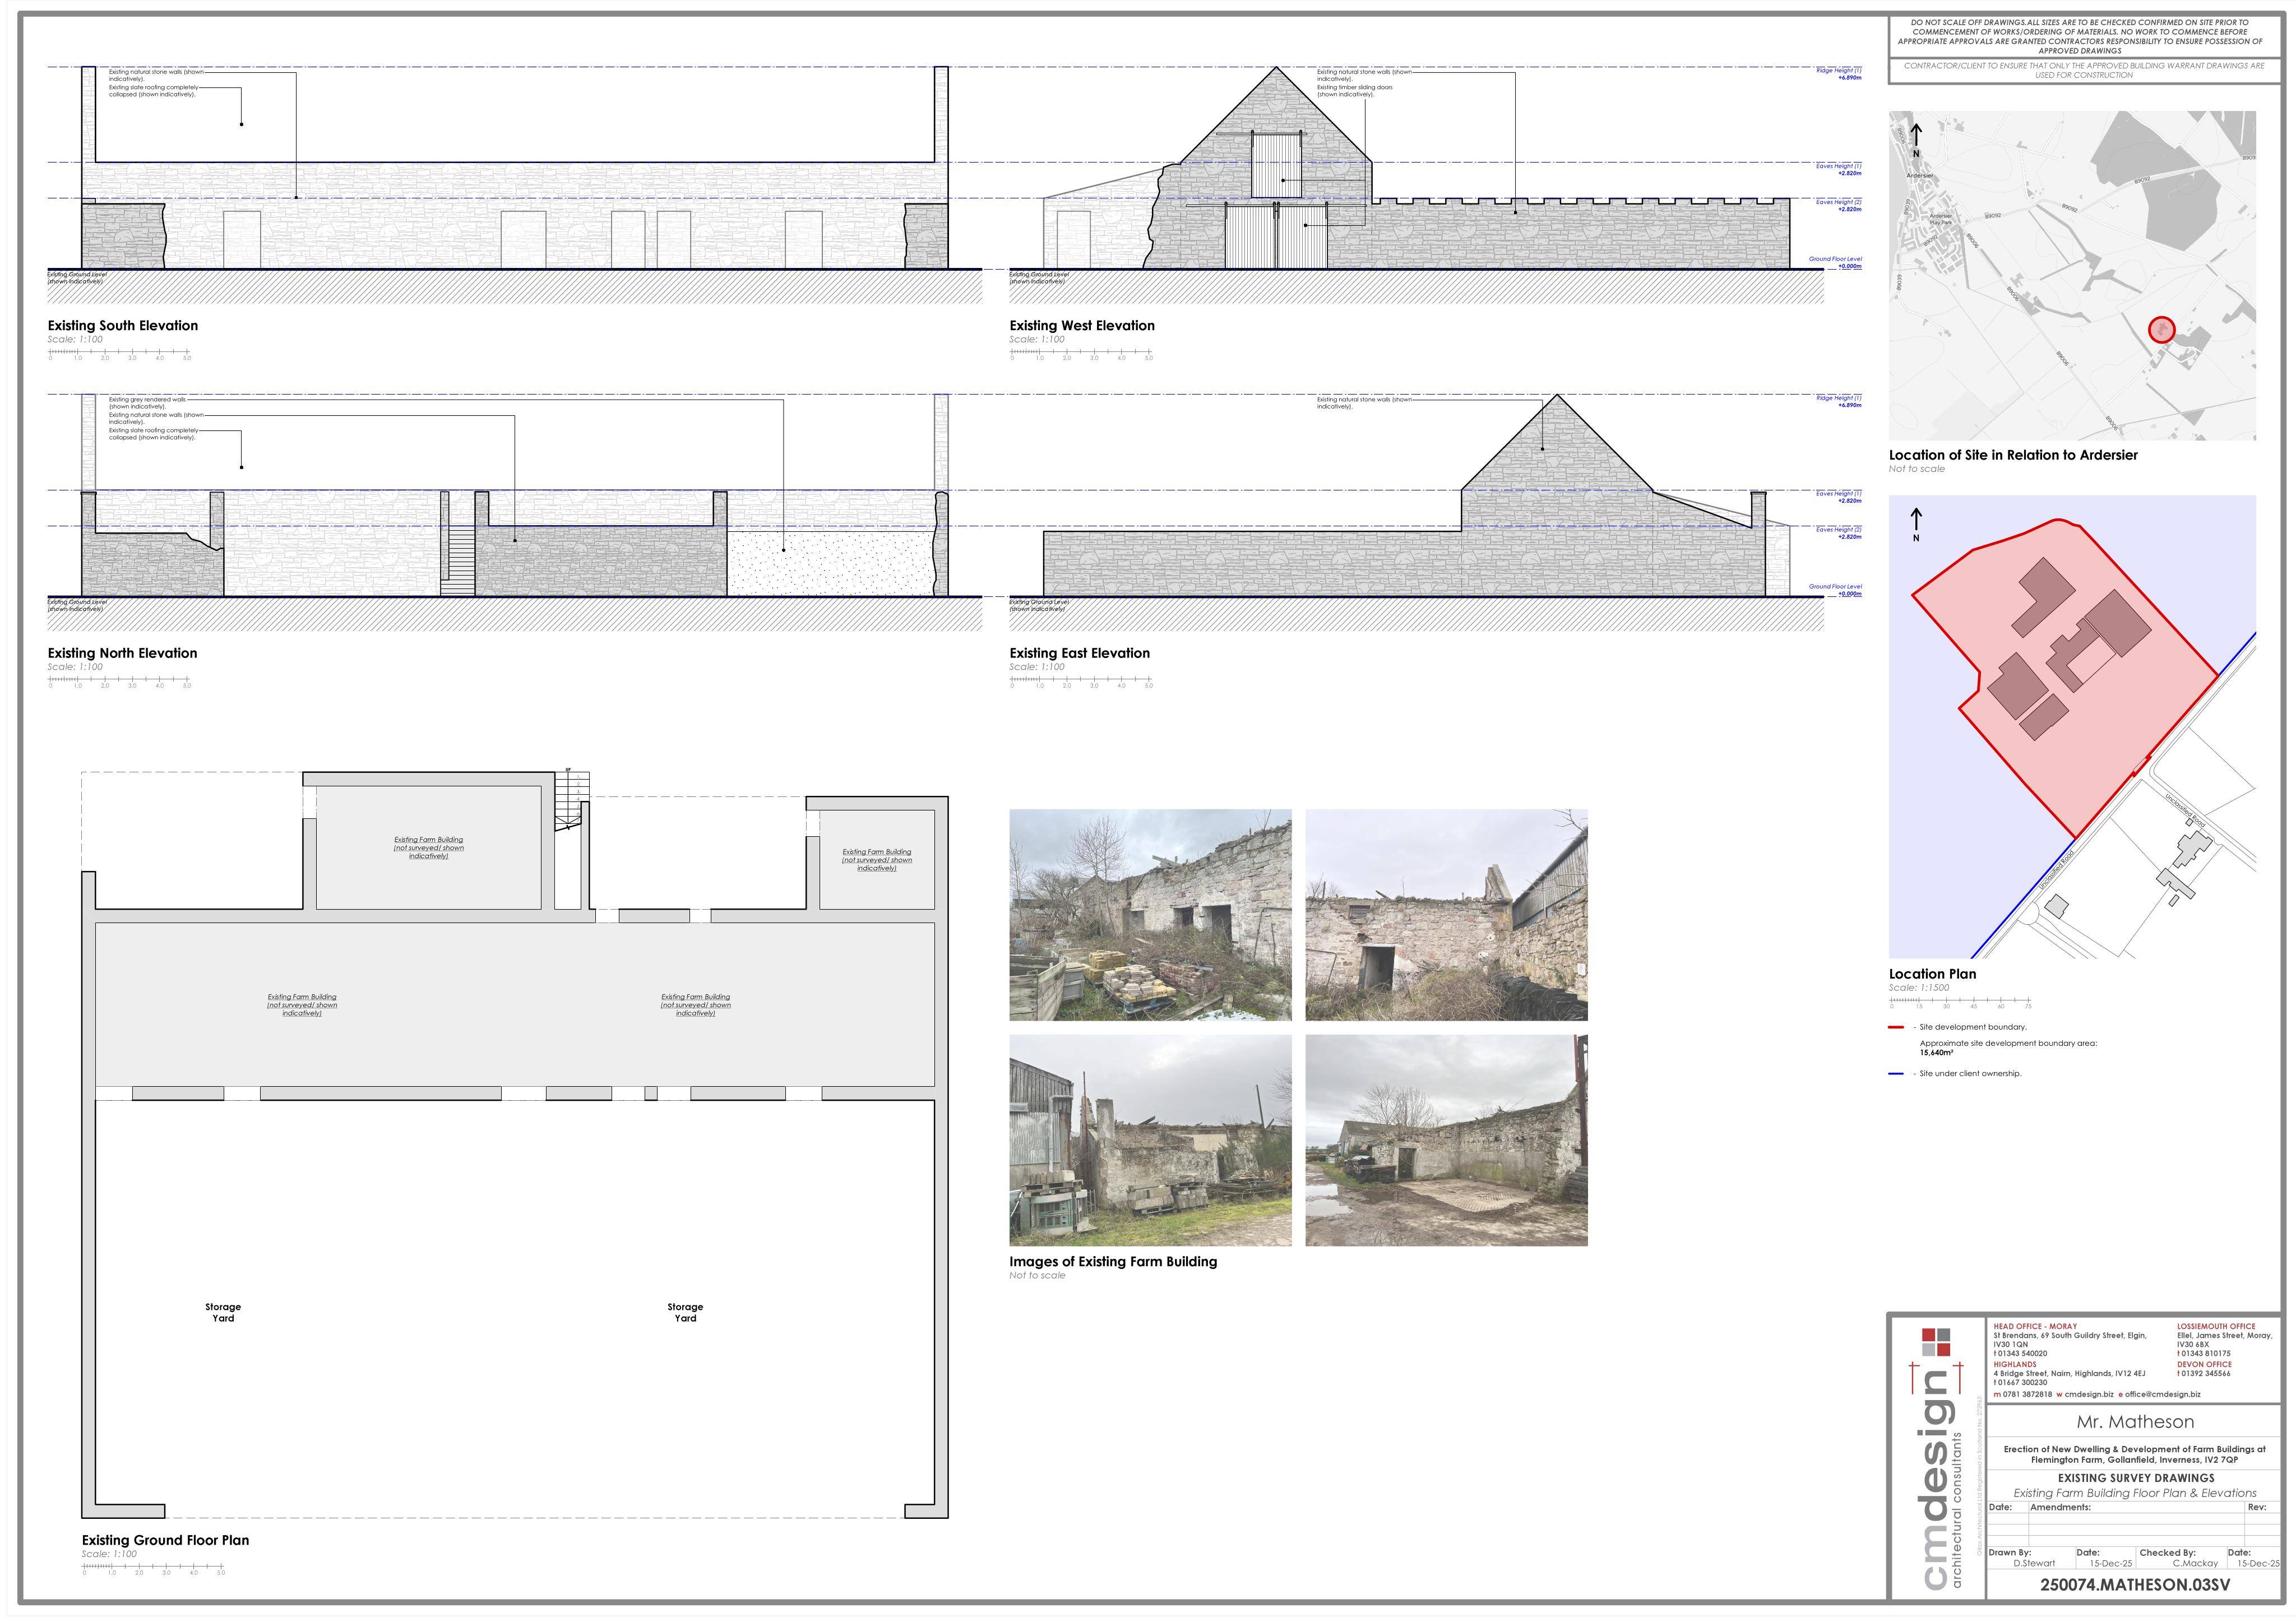2296x1622 pixels.
Task: Click the 'DEVON OFFICE' heading
Action: pyautogui.click(x=2204, y=1364)
